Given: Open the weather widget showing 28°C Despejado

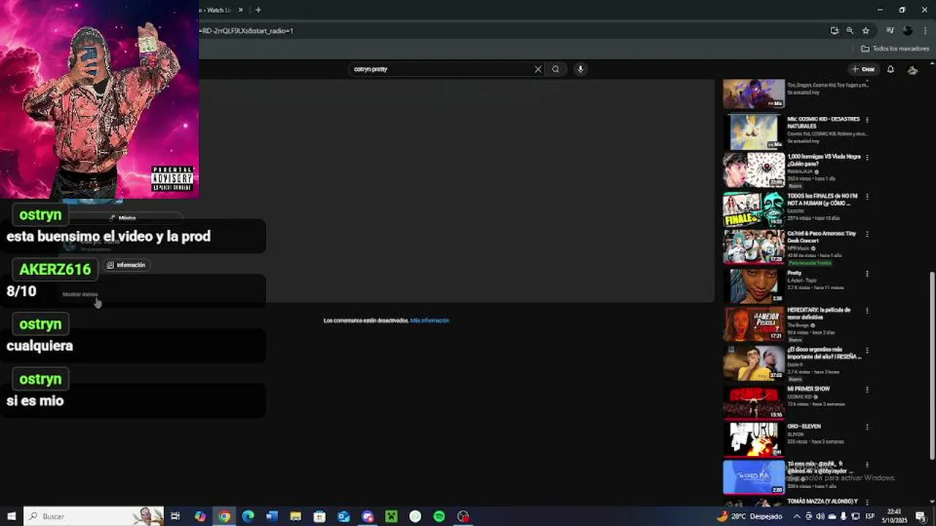Looking at the screenshot, I should 750,517.
